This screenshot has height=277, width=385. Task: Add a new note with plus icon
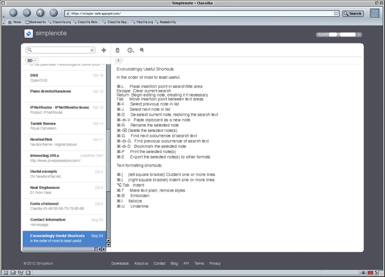pos(104,50)
